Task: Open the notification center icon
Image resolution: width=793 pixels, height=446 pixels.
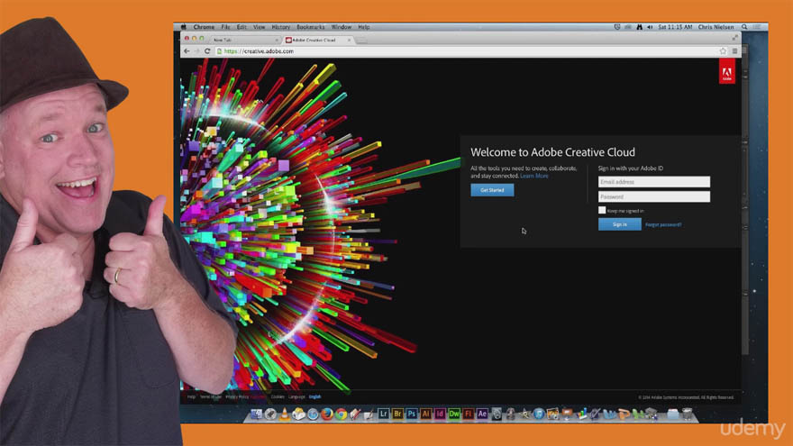Action: (x=757, y=27)
